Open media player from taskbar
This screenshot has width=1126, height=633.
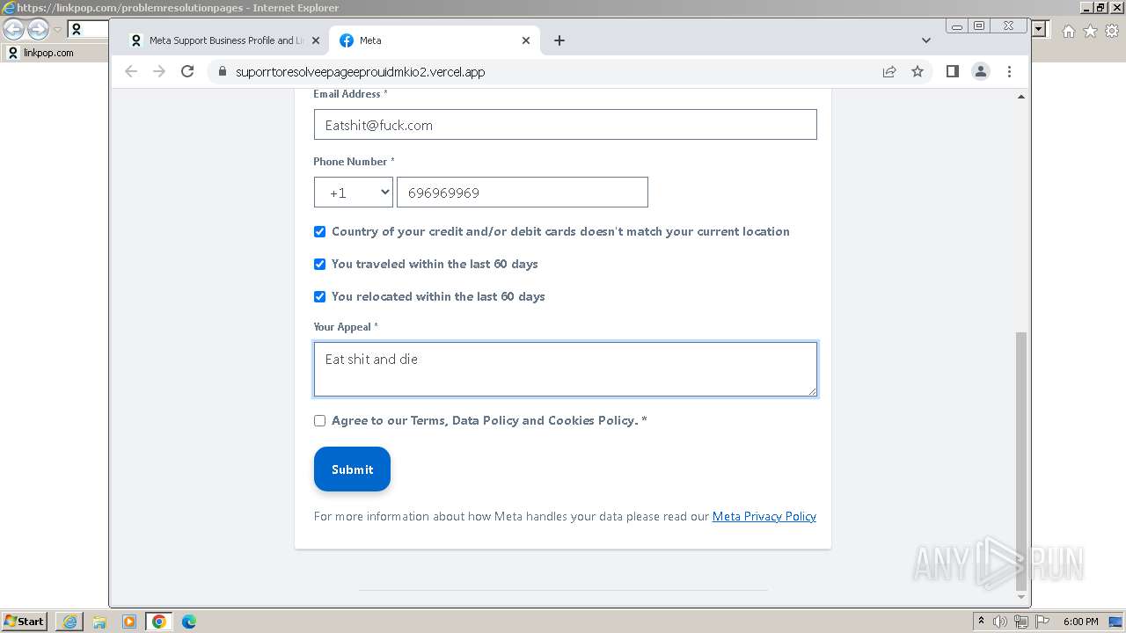(x=129, y=622)
